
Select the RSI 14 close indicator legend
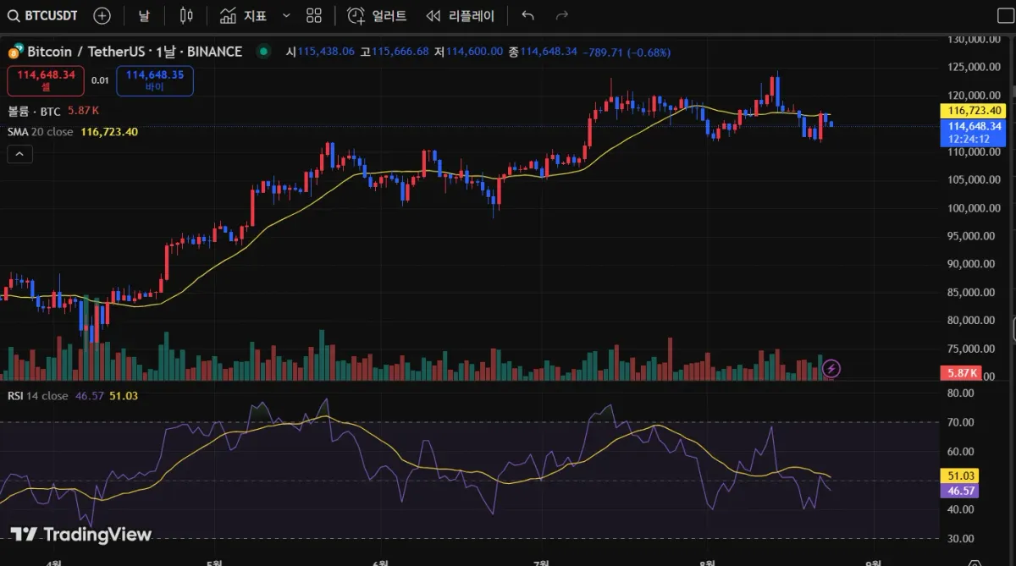[x=37, y=395]
